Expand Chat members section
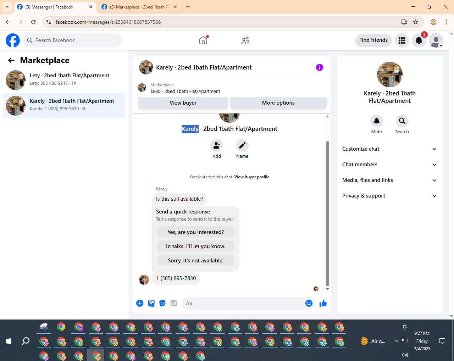Screen dimensions: 454x361 tap(389, 165)
